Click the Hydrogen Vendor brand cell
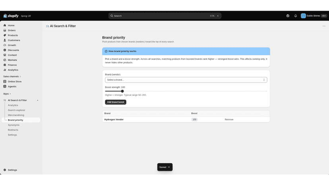Screen dimensions: 329x185 tap(114, 119)
